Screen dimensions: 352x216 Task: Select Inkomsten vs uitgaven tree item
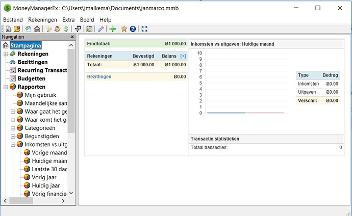(x=46, y=145)
